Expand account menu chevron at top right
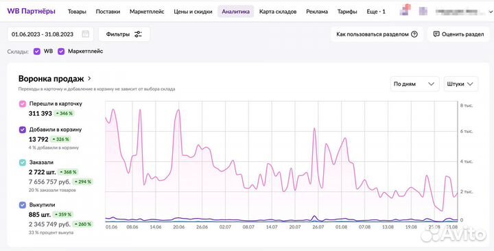Screen dimensions: 494x251 click(491, 12)
